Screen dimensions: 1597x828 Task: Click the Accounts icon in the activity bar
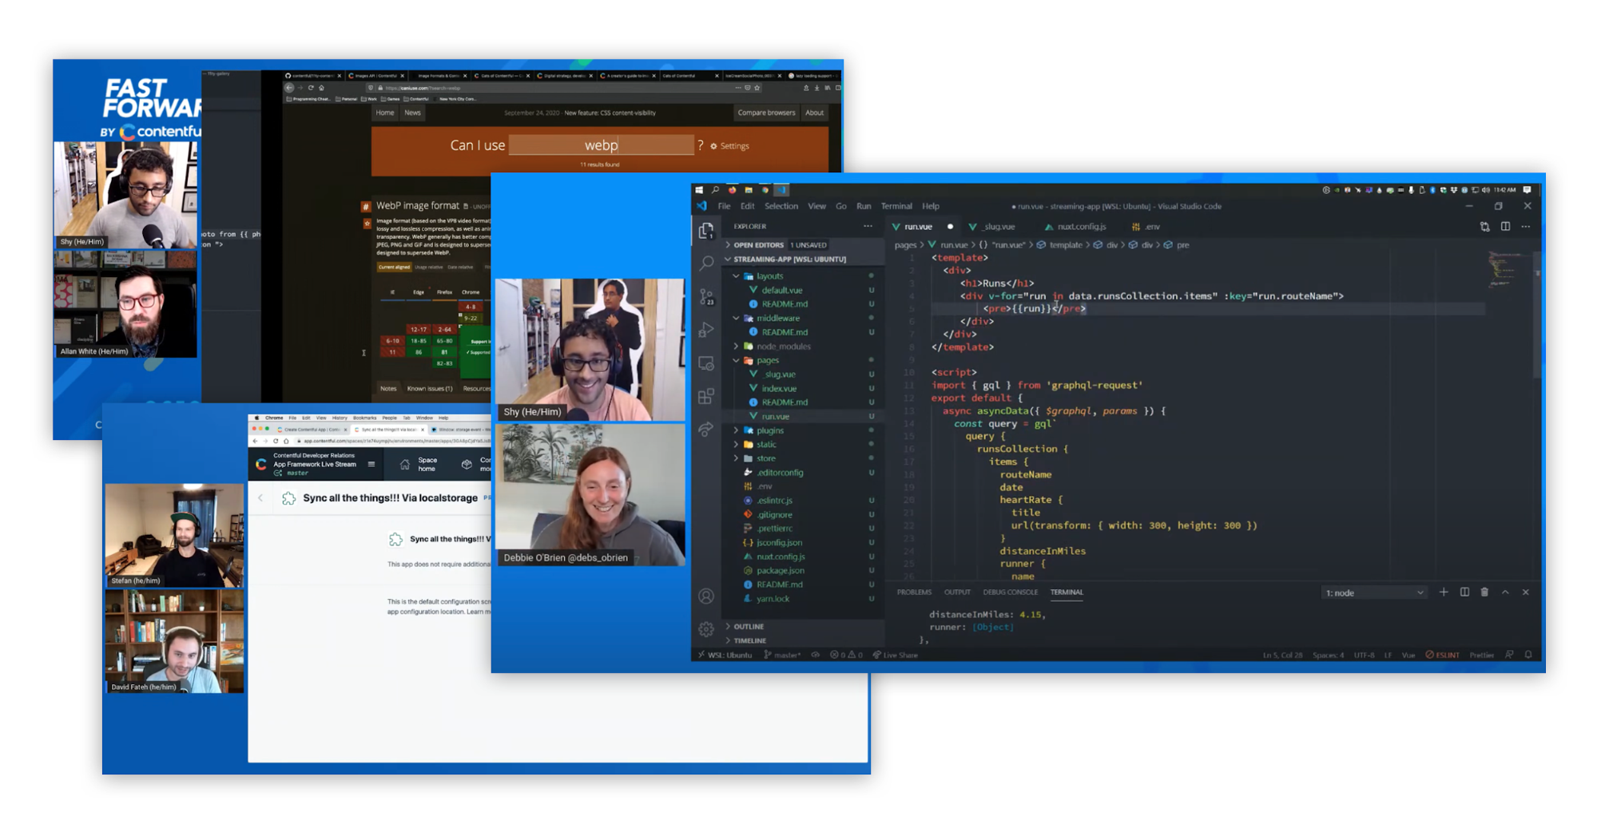706,596
